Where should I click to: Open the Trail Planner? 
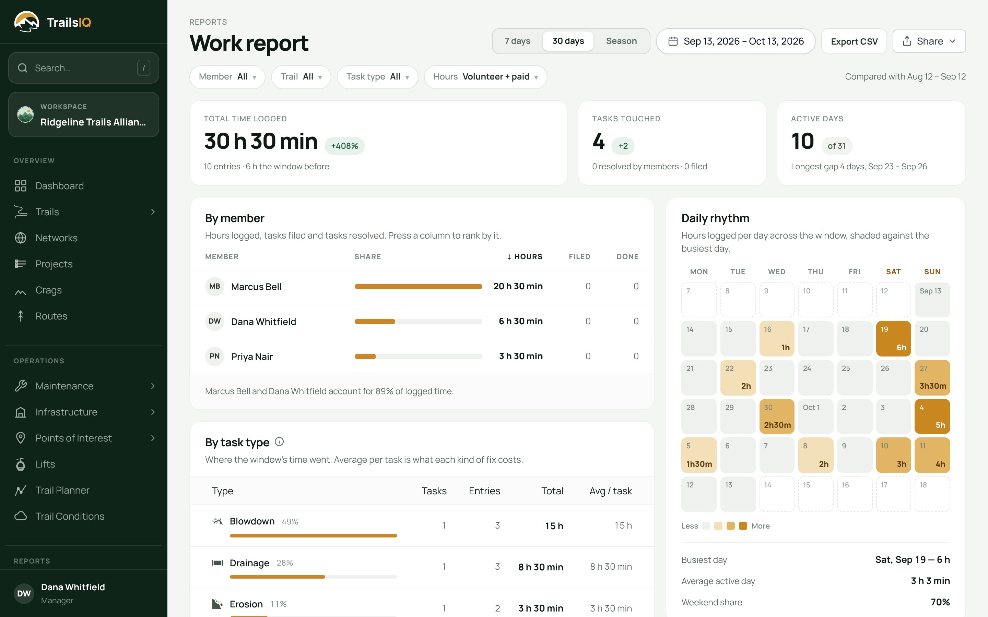(83, 490)
